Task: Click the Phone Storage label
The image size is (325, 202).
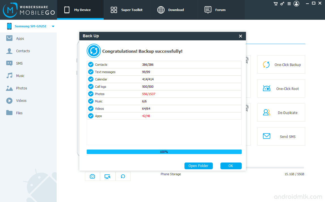Action: 171,174
